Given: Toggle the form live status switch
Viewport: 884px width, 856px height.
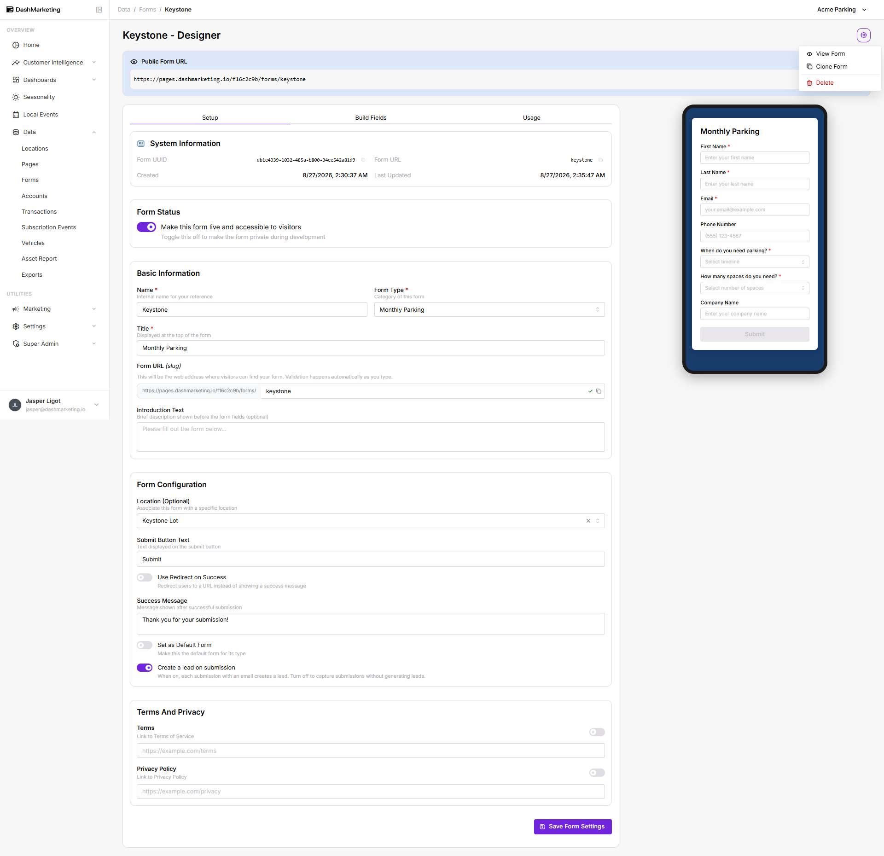Looking at the screenshot, I should (x=146, y=227).
